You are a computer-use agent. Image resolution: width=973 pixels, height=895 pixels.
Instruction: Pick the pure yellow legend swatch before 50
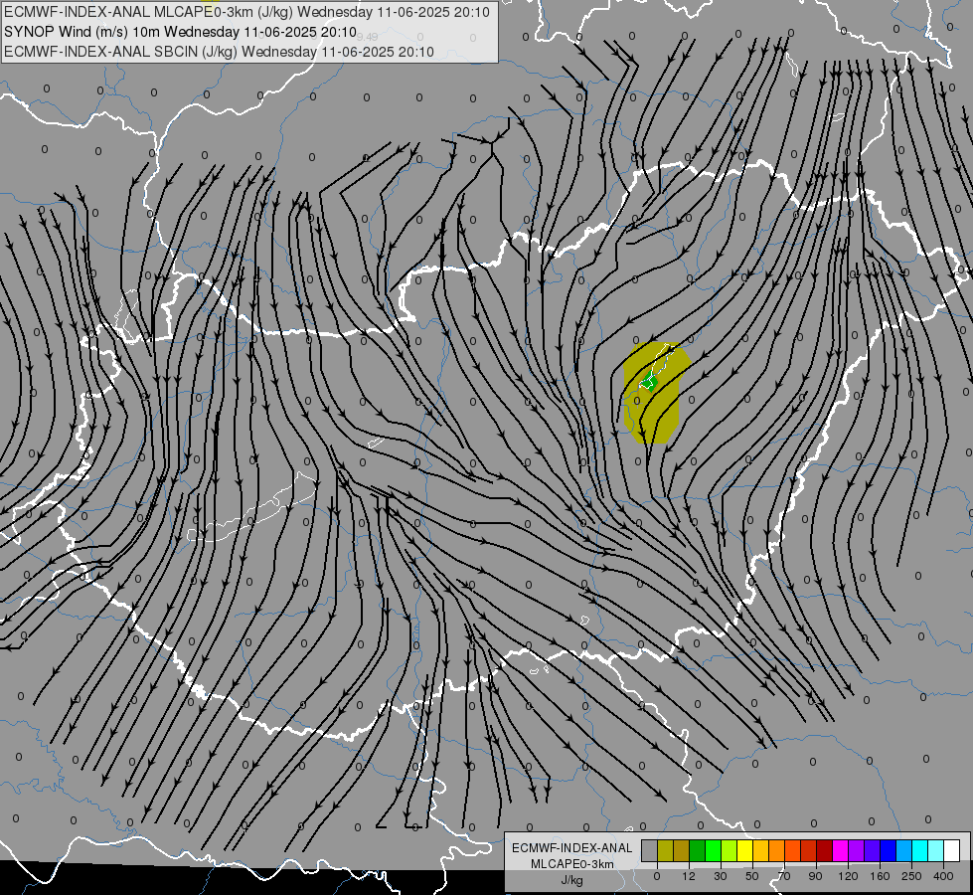744,850
